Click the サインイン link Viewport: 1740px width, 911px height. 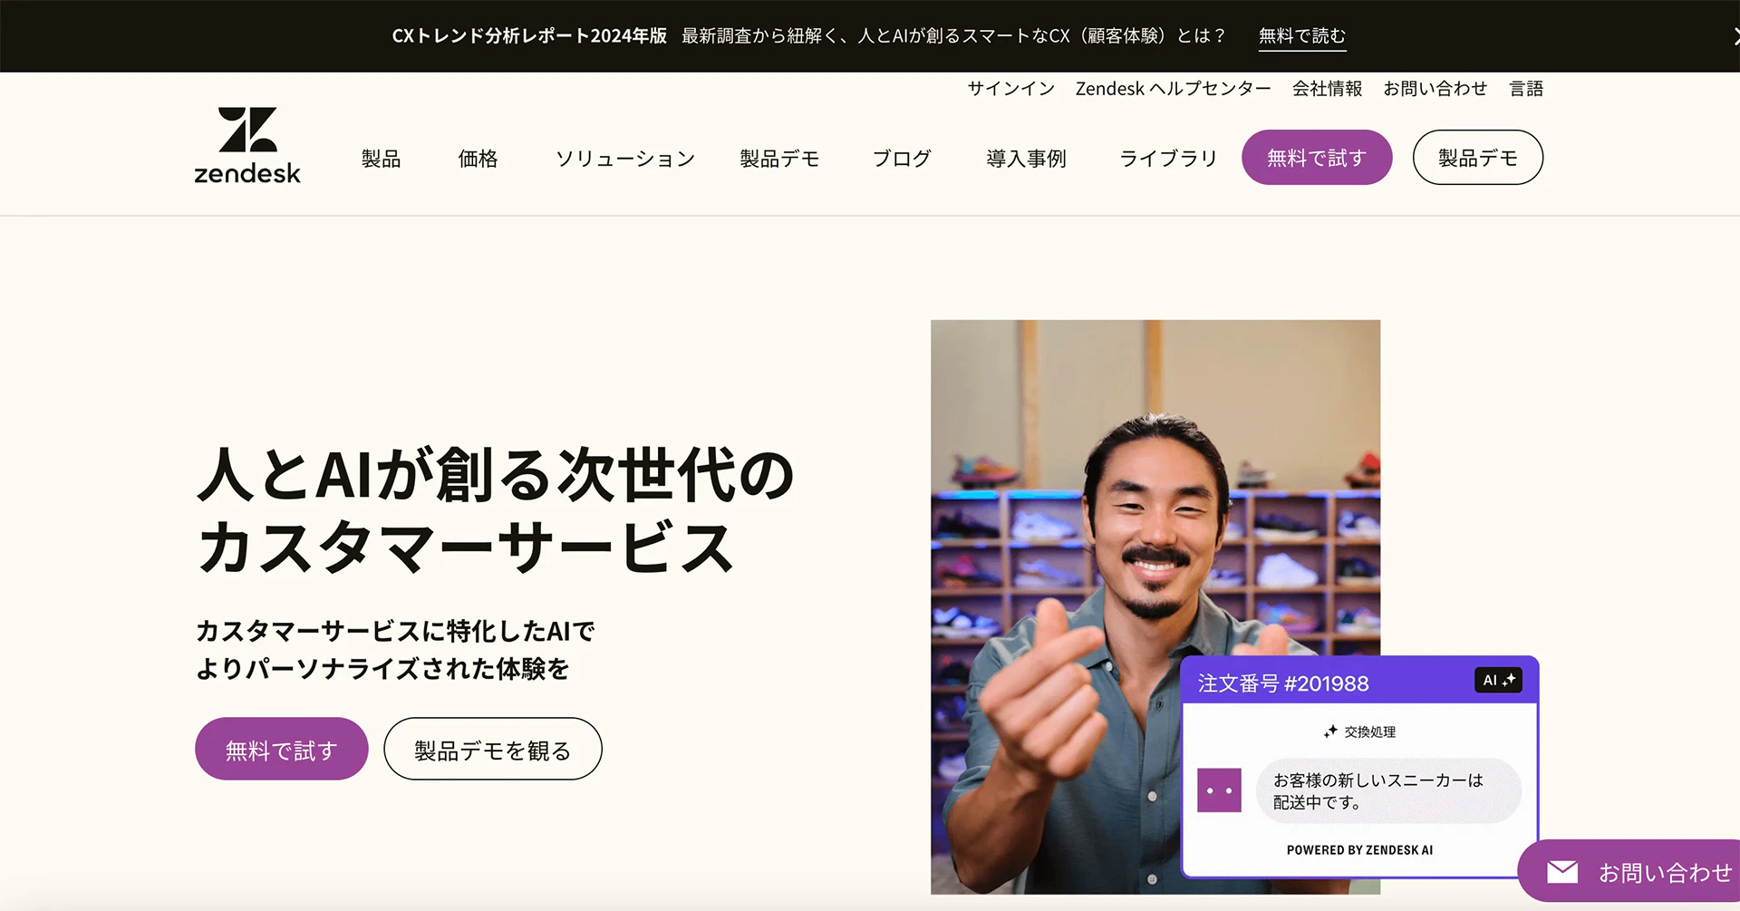[1011, 89]
